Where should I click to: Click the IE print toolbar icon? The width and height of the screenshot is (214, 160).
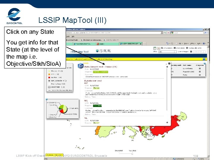pyautogui.click(x=180, y=44)
